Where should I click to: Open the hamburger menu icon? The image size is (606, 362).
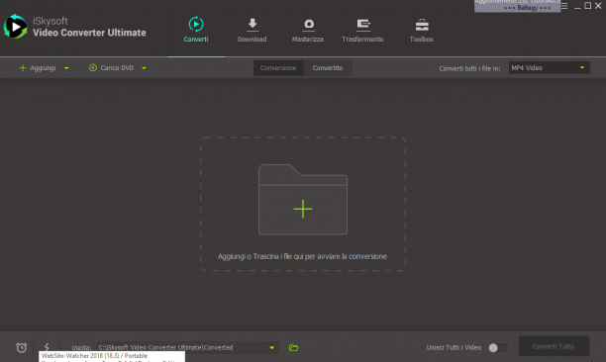tap(564, 6)
